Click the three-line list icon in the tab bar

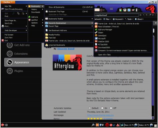click(x=111, y=9)
